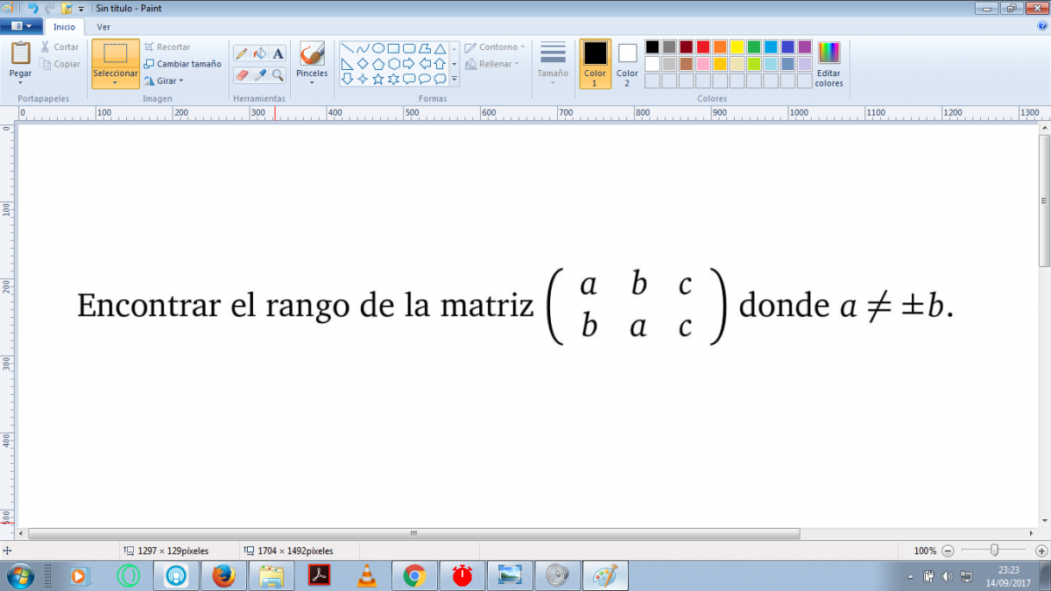Open Editar colores dialog
The width and height of the screenshot is (1051, 591).
click(x=829, y=64)
